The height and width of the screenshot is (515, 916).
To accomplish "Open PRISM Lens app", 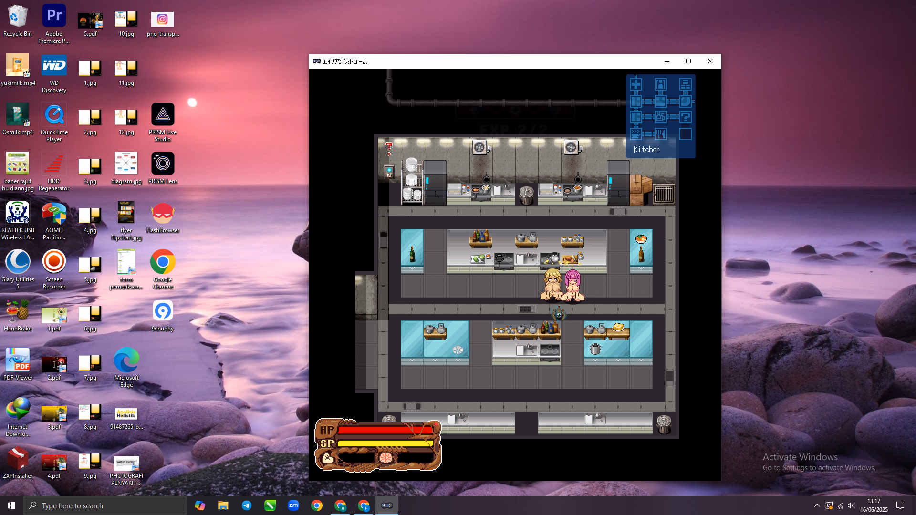I will tap(163, 168).
